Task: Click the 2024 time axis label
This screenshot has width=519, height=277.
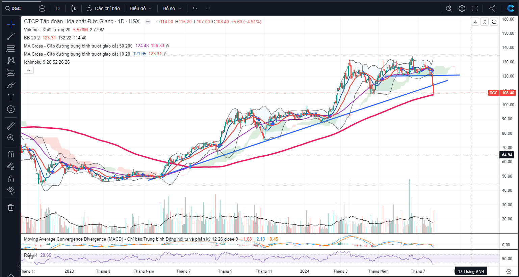Action: (305, 271)
